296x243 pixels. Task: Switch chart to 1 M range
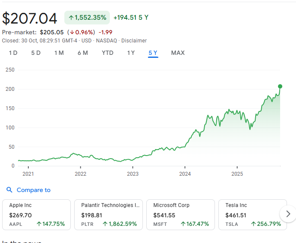[59, 53]
